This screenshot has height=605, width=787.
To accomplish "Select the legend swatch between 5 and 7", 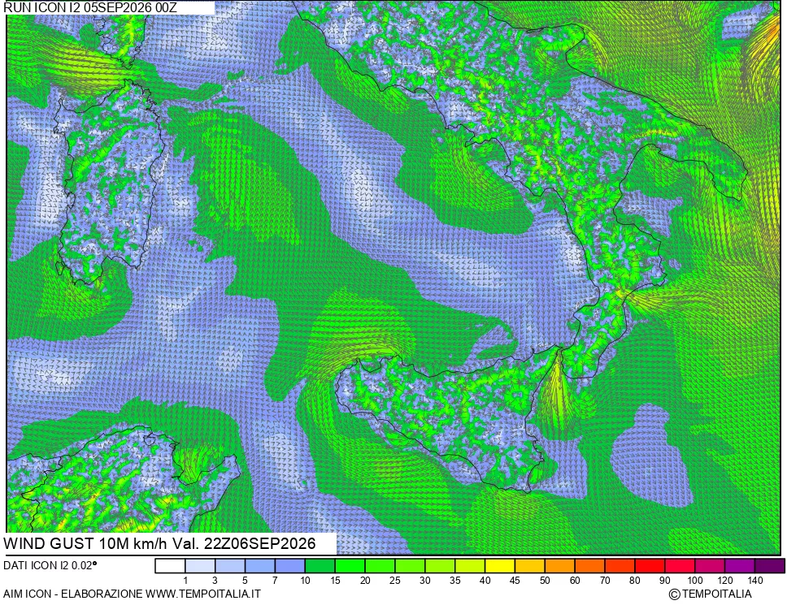I will click(x=260, y=566).
